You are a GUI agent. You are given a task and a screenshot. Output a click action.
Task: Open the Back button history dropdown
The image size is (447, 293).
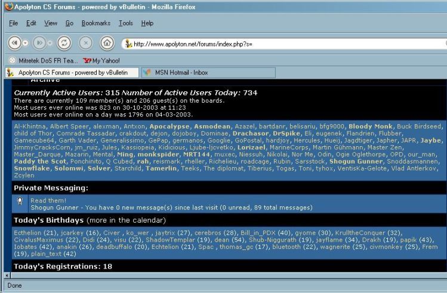pos(24,43)
